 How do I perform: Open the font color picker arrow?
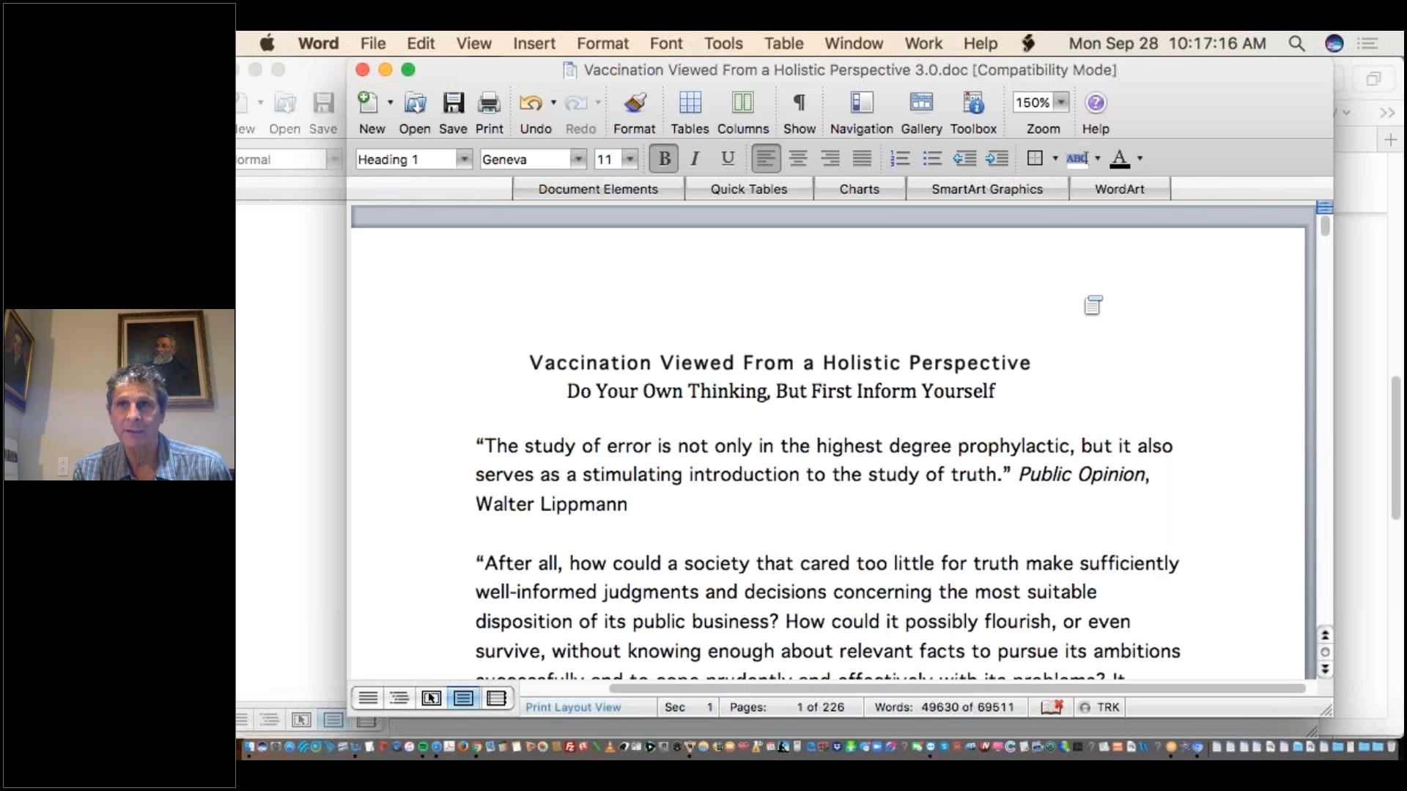pyautogui.click(x=1140, y=158)
